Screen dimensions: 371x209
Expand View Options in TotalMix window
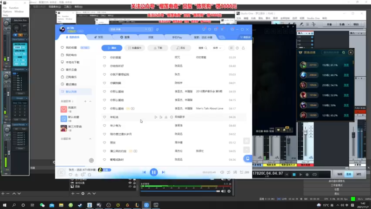[x=19, y=39]
